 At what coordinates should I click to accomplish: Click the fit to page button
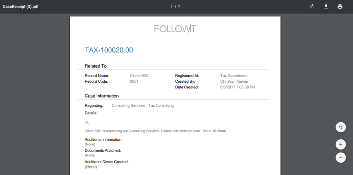click(x=340, y=127)
